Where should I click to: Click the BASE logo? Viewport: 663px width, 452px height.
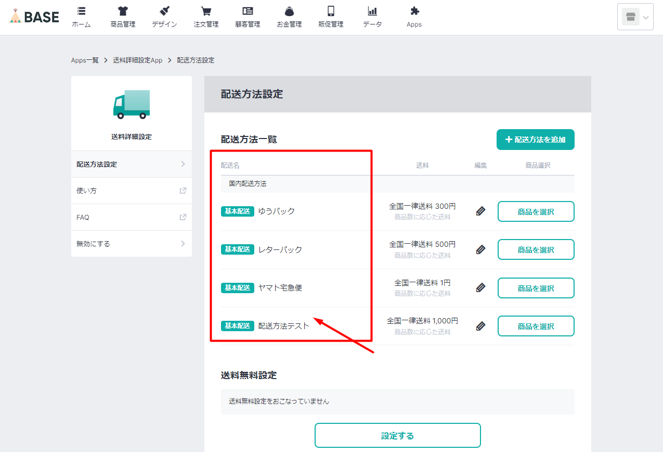[34, 17]
